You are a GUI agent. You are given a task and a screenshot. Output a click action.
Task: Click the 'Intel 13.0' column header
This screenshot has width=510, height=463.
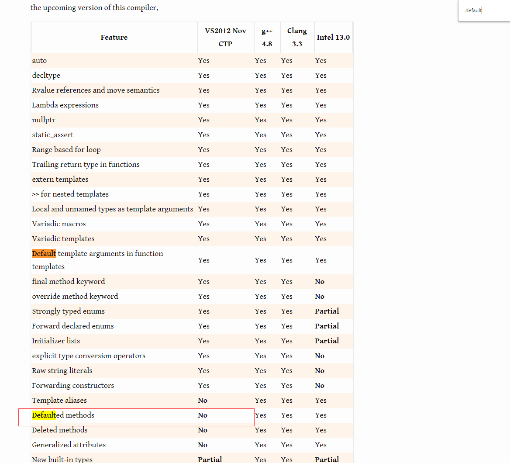pos(333,38)
